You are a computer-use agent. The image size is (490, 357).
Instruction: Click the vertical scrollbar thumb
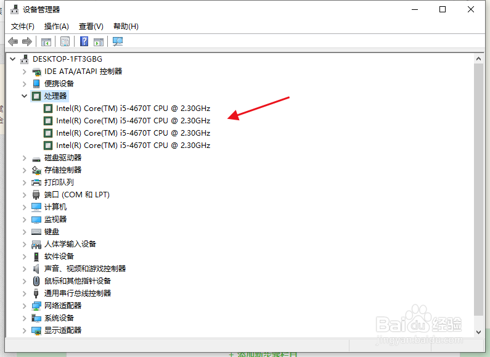[478, 189]
